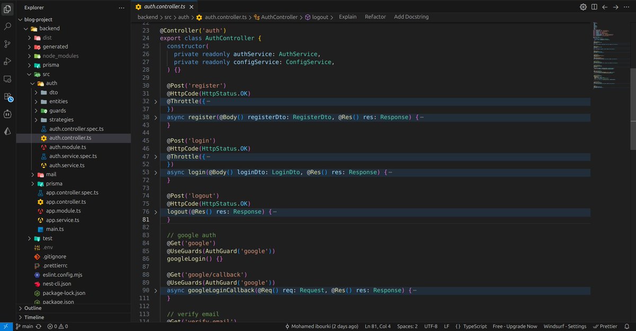Open notifications bell in status bar
The height and width of the screenshot is (331, 636).
tap(627, 326)
